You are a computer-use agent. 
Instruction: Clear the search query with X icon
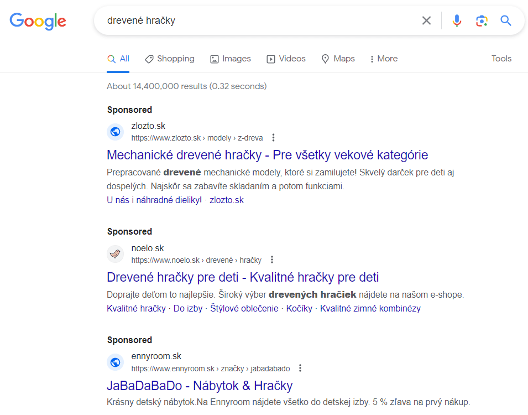click(x=426, y=20)
